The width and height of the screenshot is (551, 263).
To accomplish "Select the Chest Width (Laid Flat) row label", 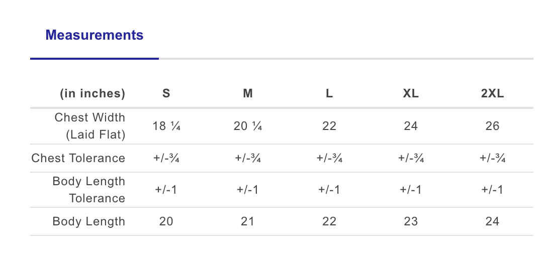I will click(89, 126).
